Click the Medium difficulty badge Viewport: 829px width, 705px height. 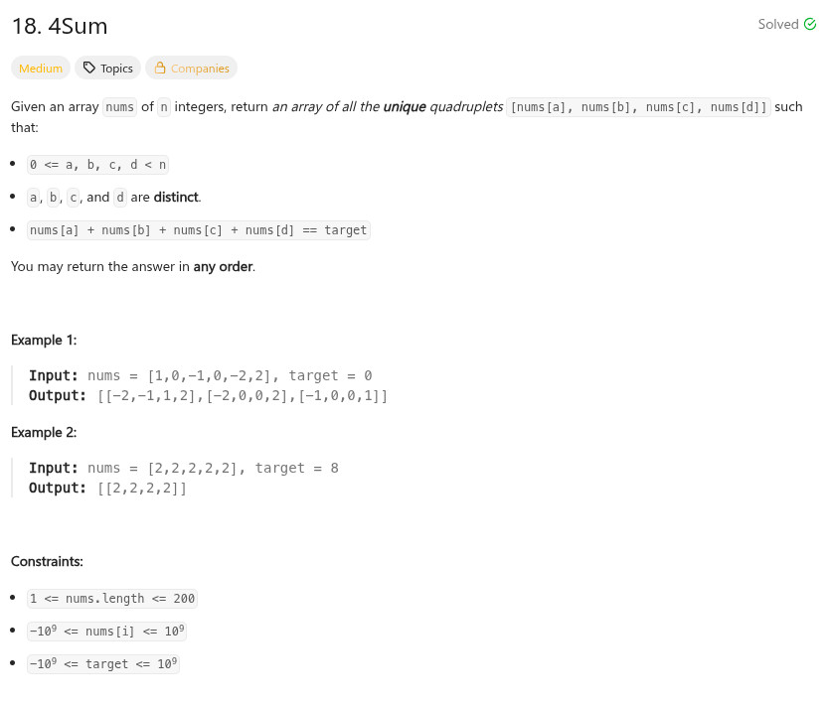click(41, 69)
